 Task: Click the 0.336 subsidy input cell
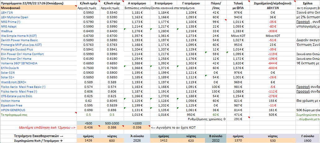137,128
